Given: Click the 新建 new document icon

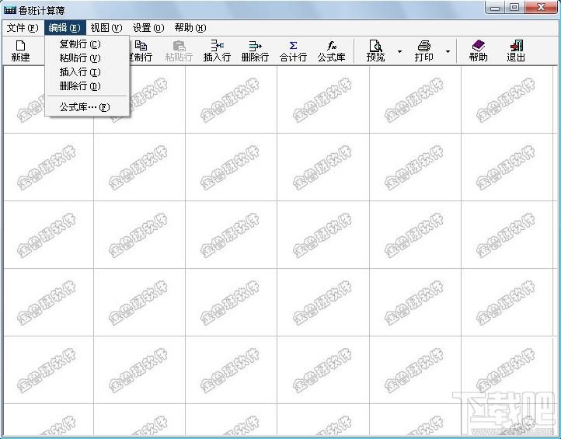Looking at the screenshot, I should pyautogui.click(x=20, y=46).
